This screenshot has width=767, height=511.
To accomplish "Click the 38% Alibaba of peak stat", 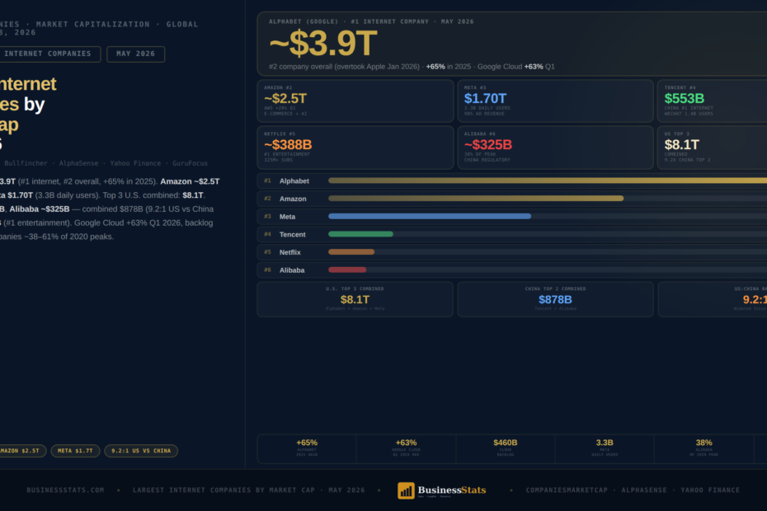I will (703, 448).
